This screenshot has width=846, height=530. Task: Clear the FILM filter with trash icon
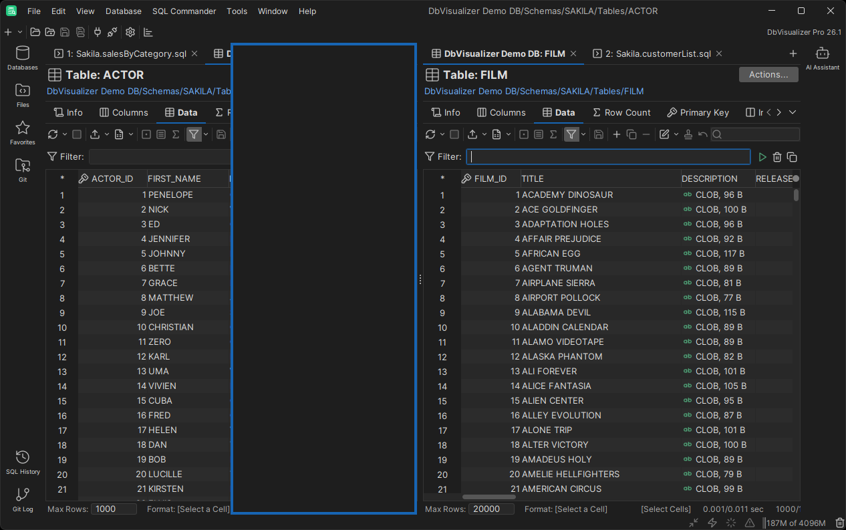click(x=777, y=157)
